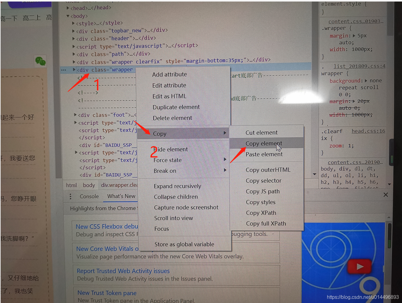Expand the style element node
This screenshot has width=402, height=303.
click(73, 23)
